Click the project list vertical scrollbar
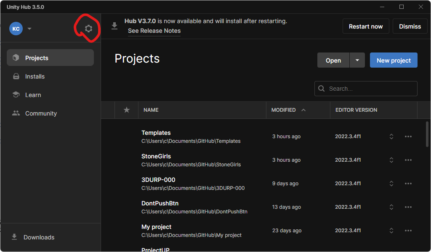Viewport: 431px width, 252px height. pyautogui.click(x=427, y=134)
